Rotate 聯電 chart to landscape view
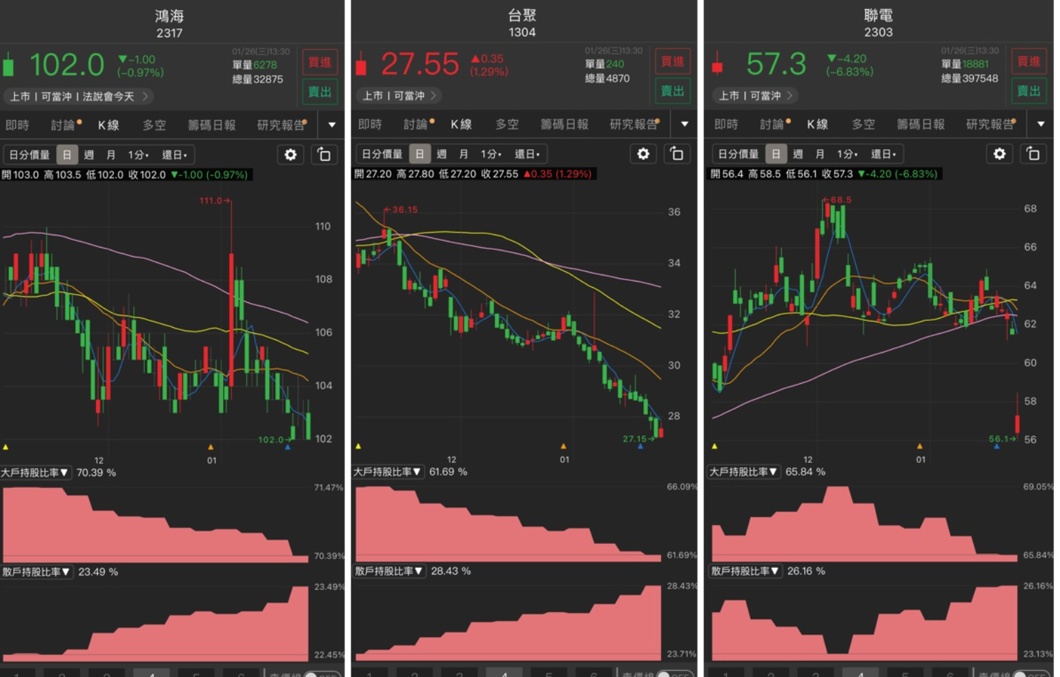Viewport: 1060px width, 677px height. [x=1033, y=154]
